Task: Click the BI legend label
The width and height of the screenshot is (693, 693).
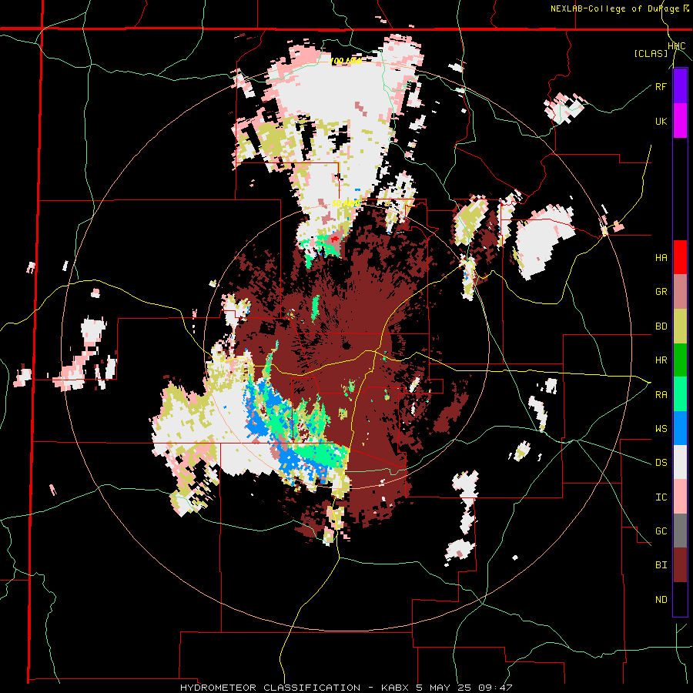Action: 661,565
